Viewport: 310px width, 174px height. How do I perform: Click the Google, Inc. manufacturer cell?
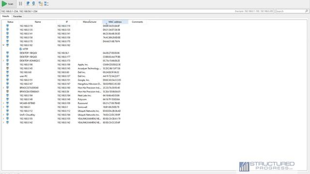coord(83,80)
